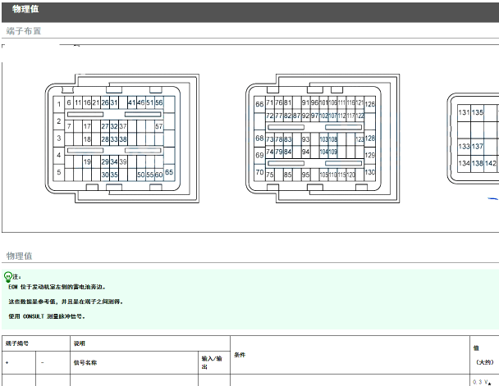Click terminal 133 on the right connector
The image size is (499, 386).
pyautogui.click(x=464, y=146)
